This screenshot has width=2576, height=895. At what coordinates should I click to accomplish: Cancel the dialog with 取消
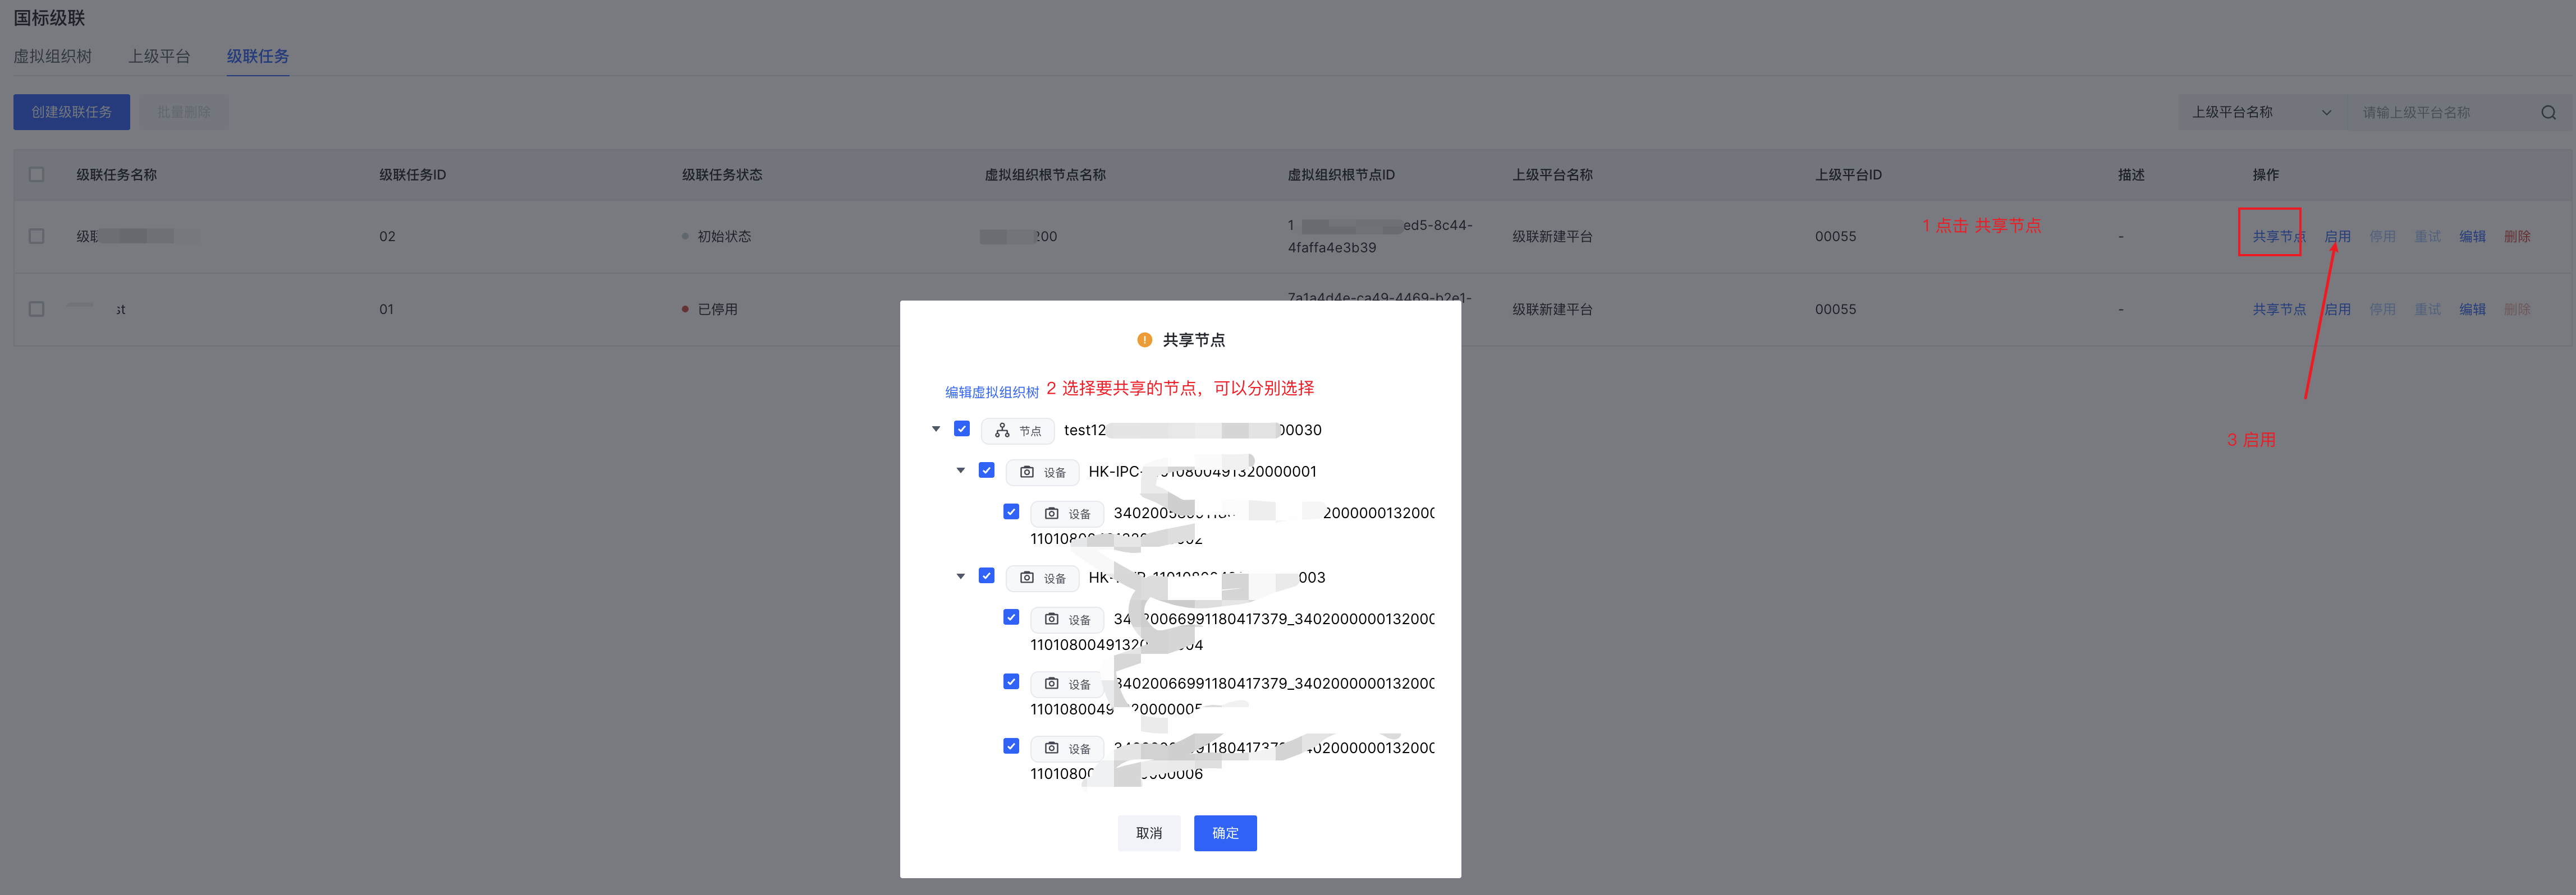[1148, 833]
